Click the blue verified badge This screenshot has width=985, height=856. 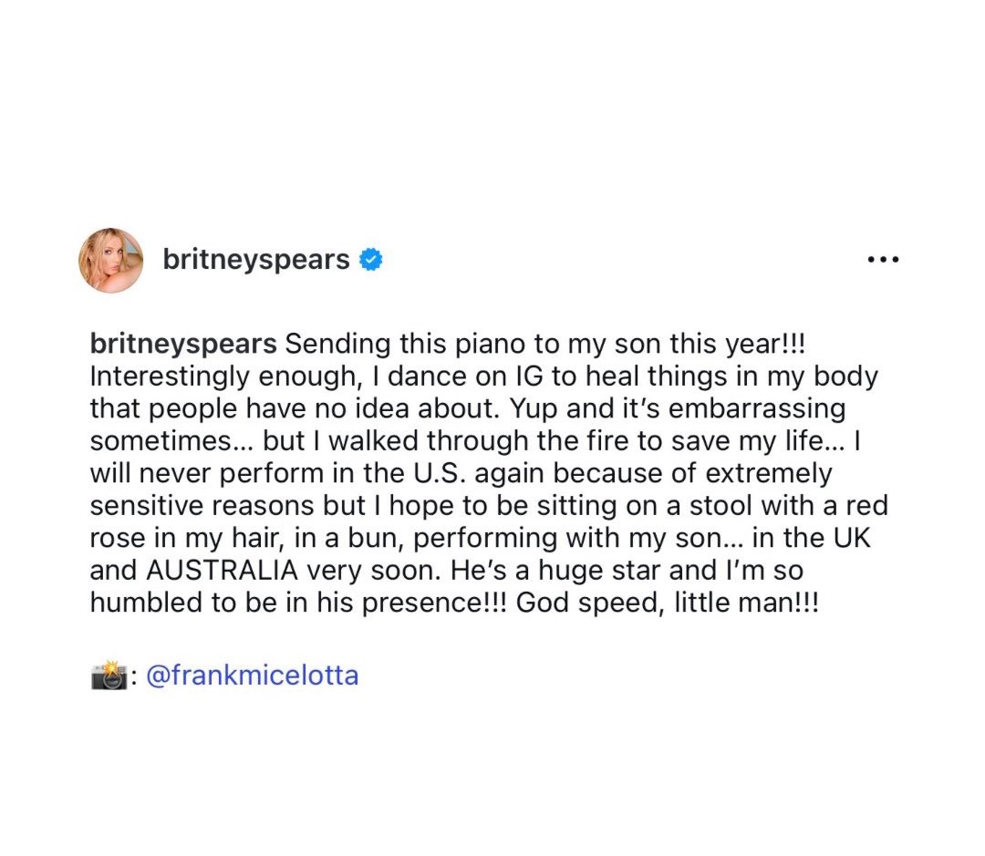(x=370, y=260)
